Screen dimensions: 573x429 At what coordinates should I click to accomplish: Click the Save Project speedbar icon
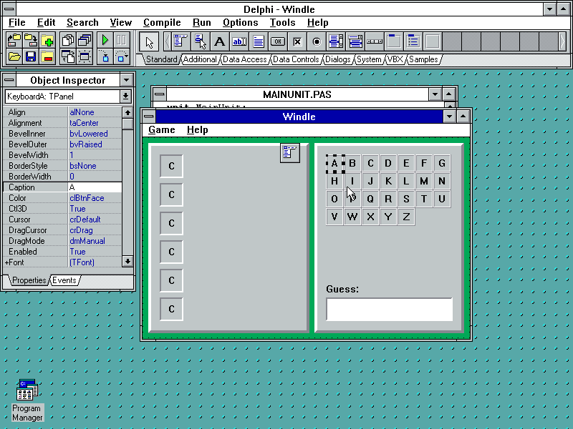[x=31, y=41]
